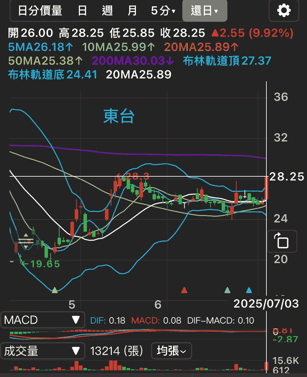
Task: Tap the DIF-MACD: 0.10 value
Action: click(x=221, y=320)
